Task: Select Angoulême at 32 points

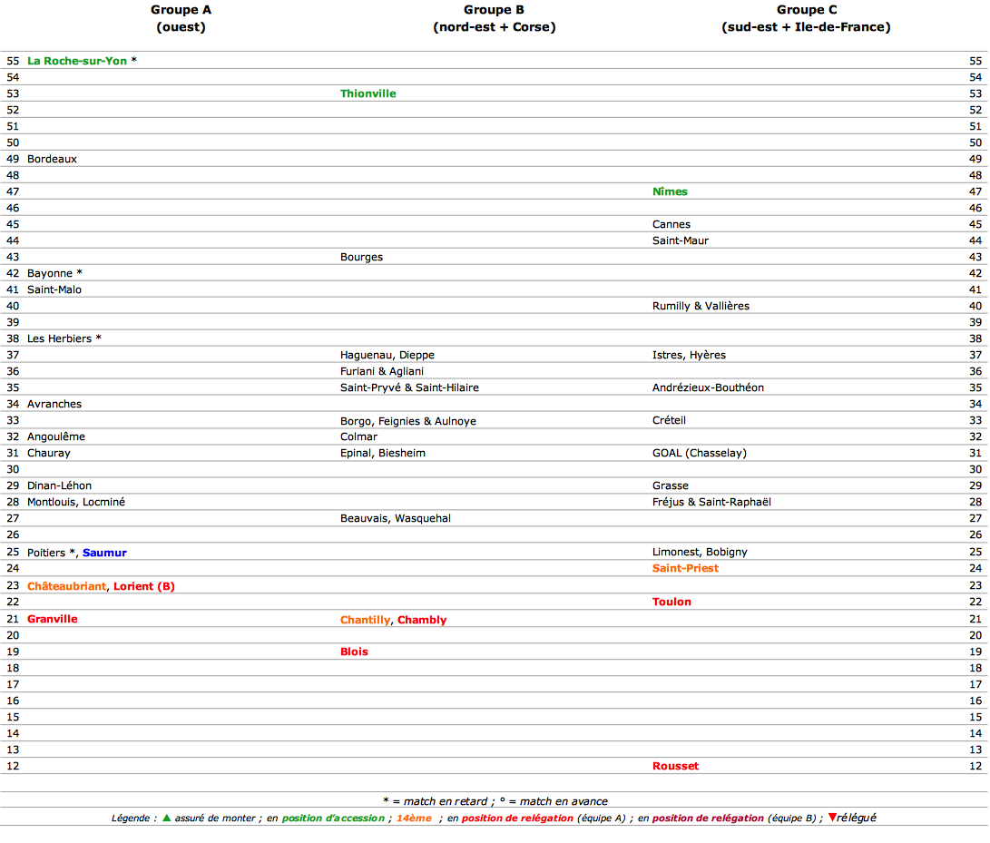Action: click(56, 437)
